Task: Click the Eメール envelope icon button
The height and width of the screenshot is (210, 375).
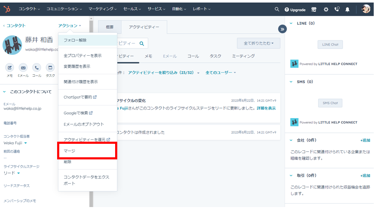Action: point(23,67)
